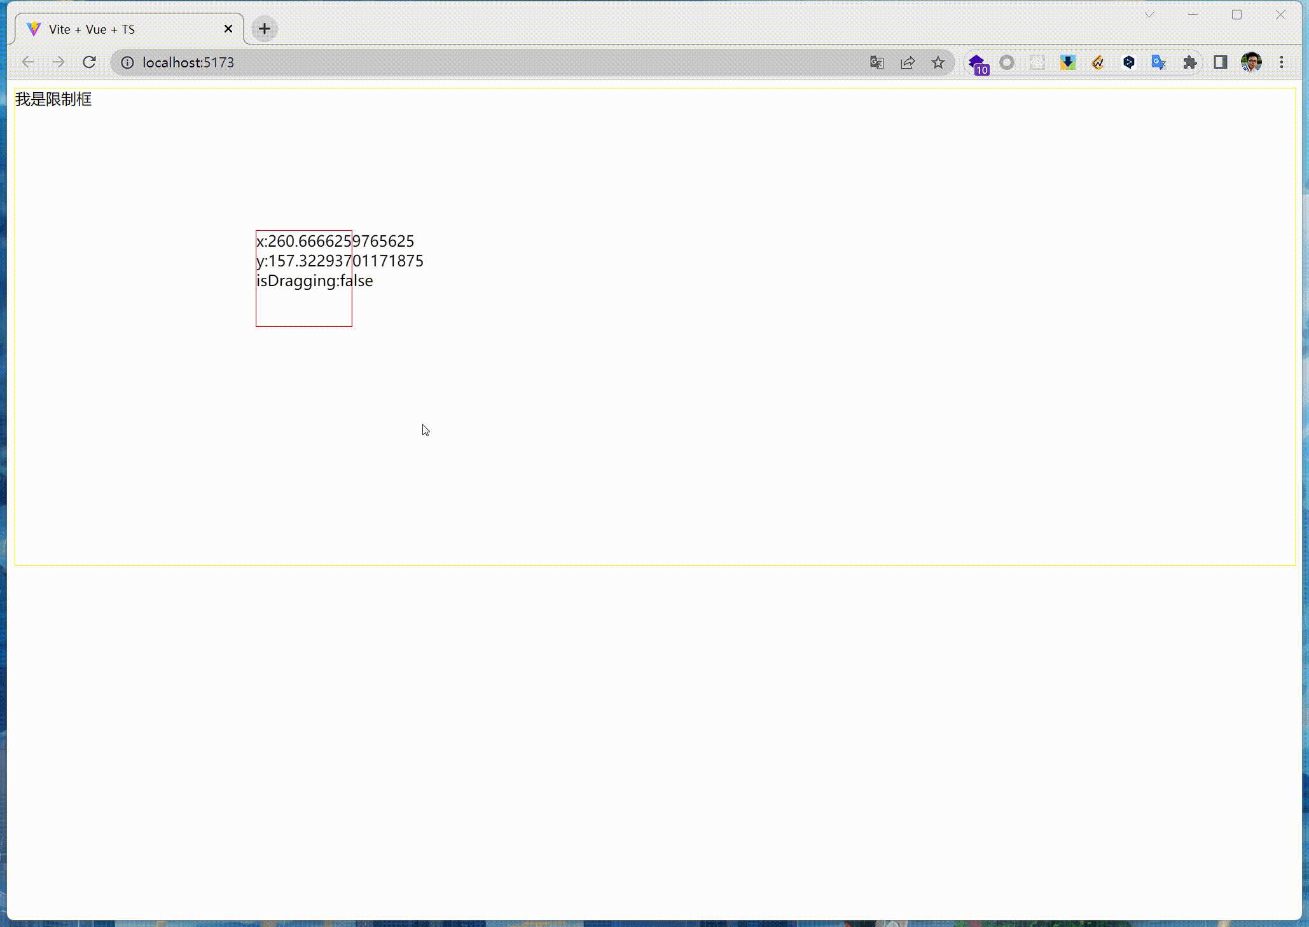Click the Google Translate extension icon
This screenshot has height=927, width=1309.
[1159, 62]
